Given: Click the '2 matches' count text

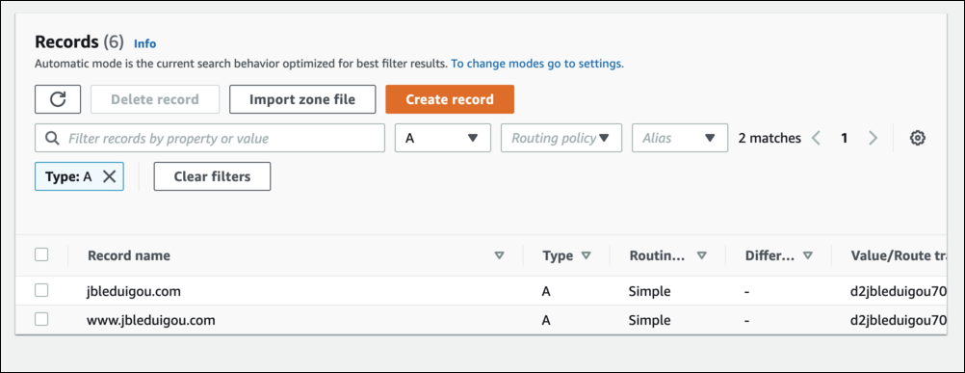Looking at the screenshot, I should (769, 138).
